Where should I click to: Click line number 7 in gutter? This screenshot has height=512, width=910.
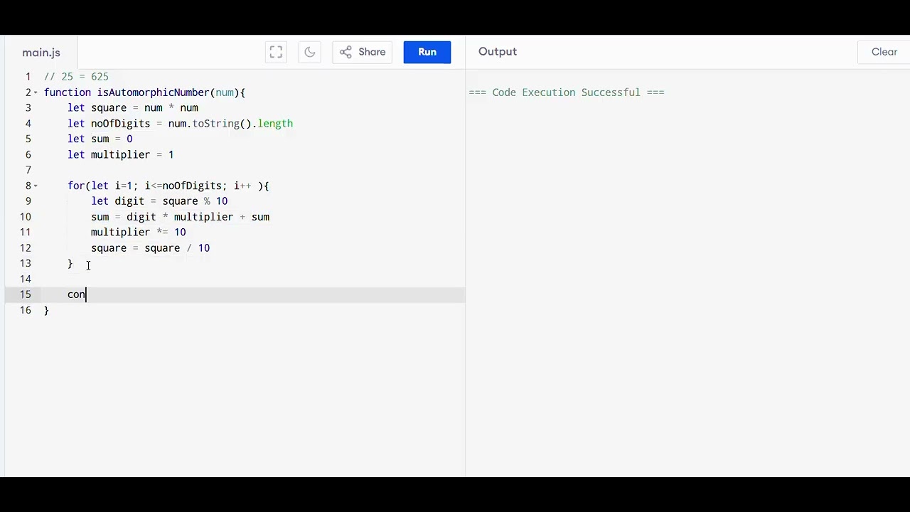(28, 171)
